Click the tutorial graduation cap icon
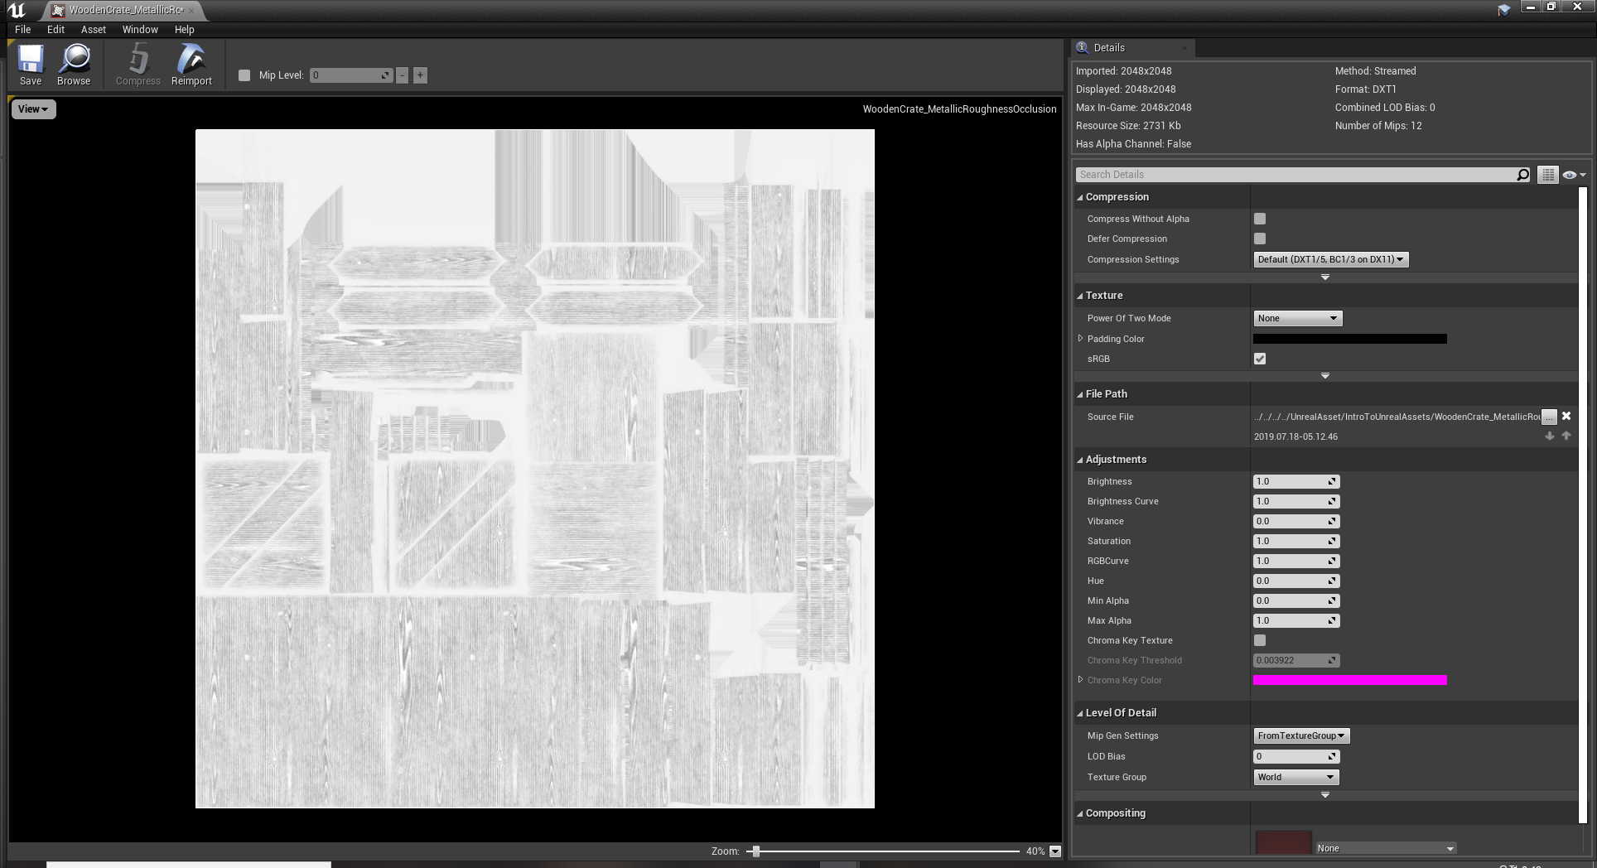 pos(1503,10)
